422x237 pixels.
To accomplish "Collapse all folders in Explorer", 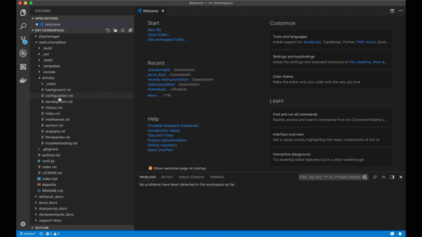I will click(x=131, y=30).
